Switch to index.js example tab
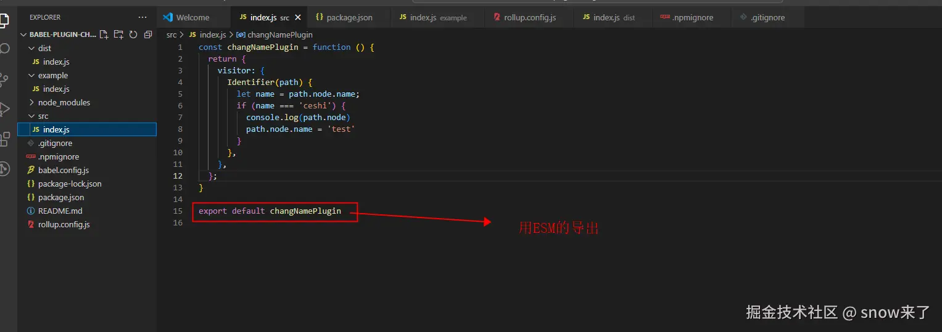942x332 pixels. (x=437, y=17)
